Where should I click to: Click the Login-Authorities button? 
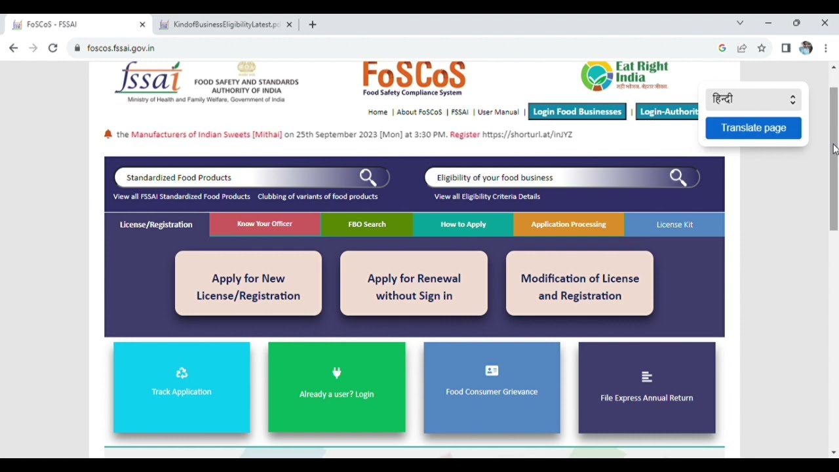pyautogui.click(x=669, y=111)
